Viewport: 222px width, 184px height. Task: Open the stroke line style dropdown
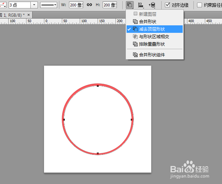[48, 5]
